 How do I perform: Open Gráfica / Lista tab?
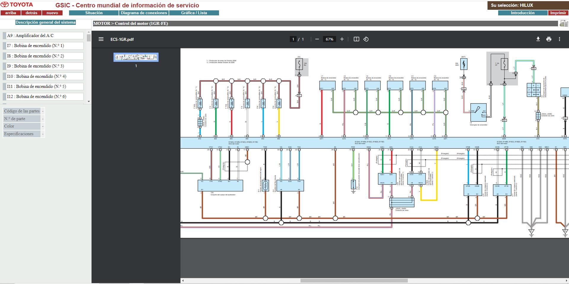194,13
